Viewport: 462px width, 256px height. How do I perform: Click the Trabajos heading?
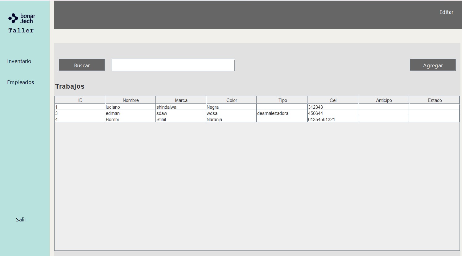70,86
